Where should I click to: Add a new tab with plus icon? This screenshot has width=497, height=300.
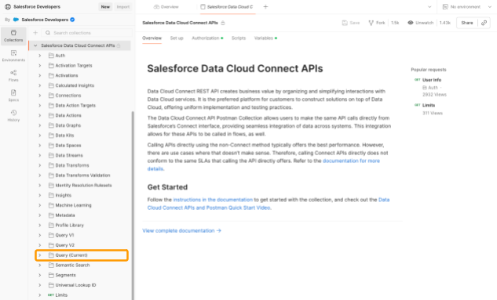[x=265, y=6]
